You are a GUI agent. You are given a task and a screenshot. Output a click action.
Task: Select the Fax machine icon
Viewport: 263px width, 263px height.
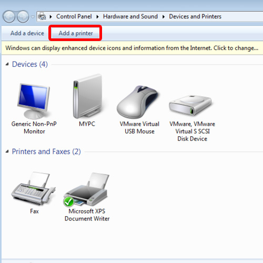[33, 188]
